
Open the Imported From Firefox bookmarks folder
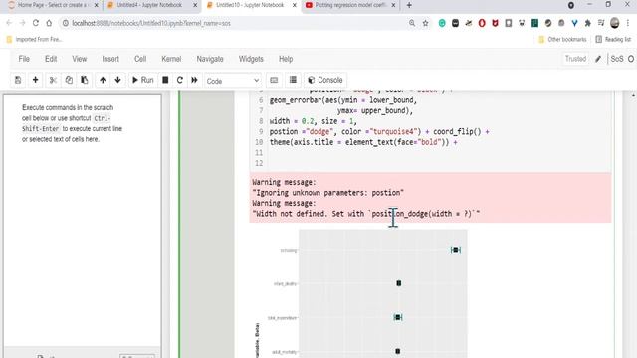click(35, 40)
